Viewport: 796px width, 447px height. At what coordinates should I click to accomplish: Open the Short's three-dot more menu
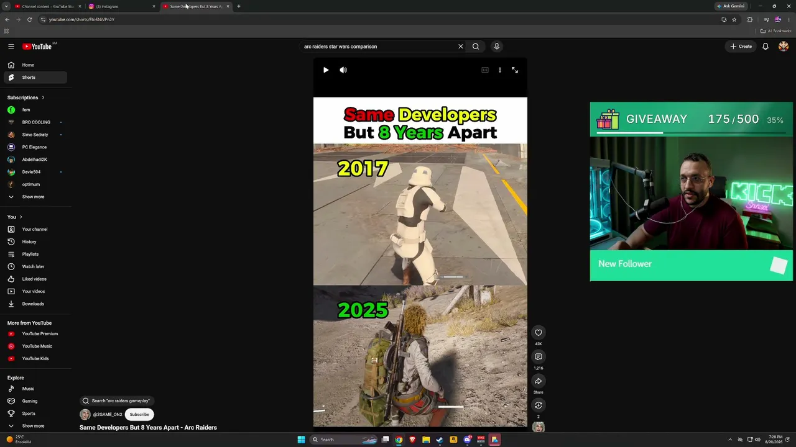point(500,70)
